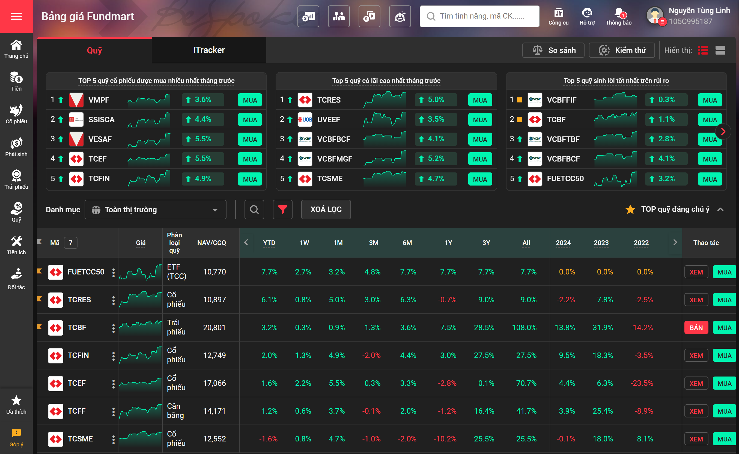Click XOÁ LỌC clear filter button

pyautogui.click(x=326, y=209)
